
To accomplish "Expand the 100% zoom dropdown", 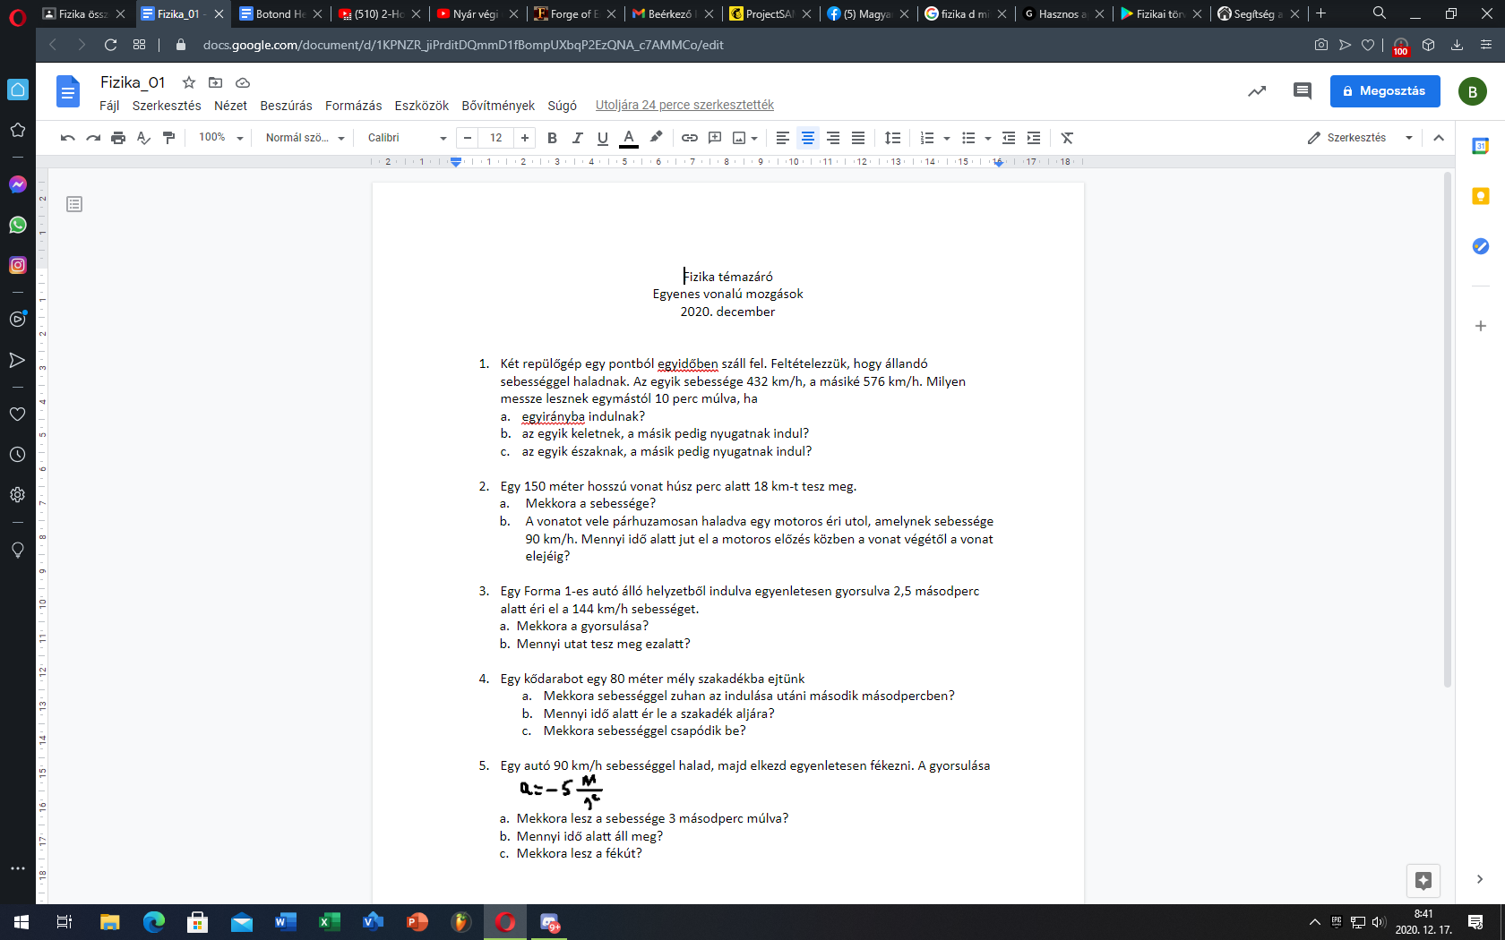I will pos(220,138).
